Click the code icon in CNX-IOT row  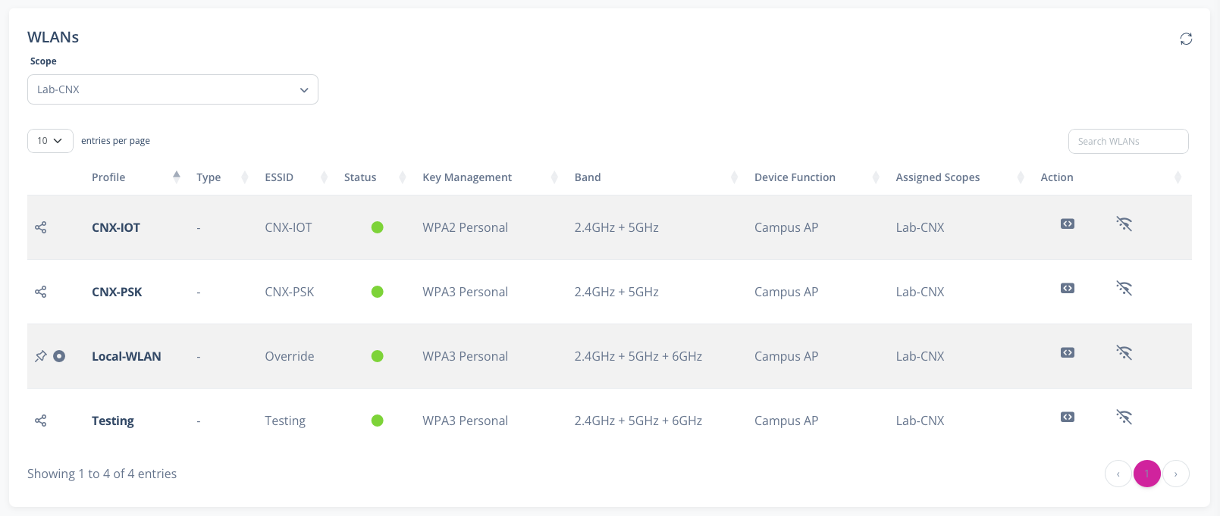1067,224
